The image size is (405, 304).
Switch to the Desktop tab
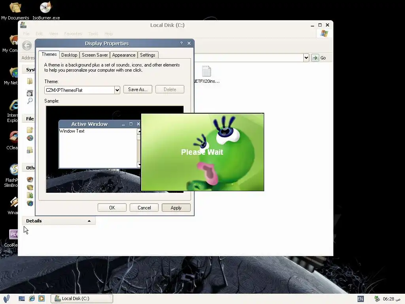point(69,55)
